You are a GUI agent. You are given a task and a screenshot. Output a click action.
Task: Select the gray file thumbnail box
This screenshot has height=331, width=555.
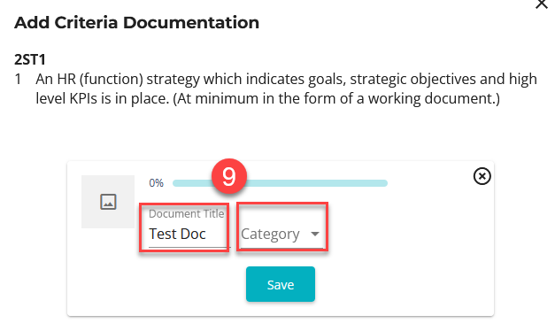(x=108, y=202)
